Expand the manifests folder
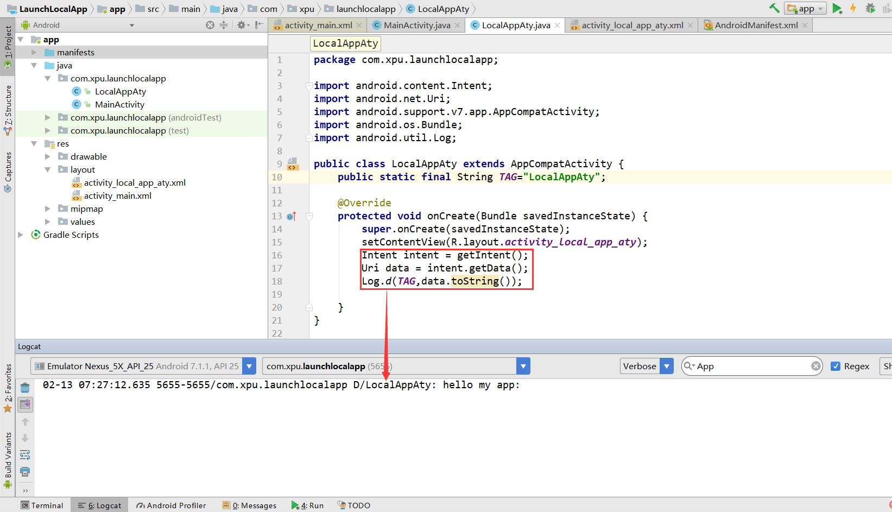The height and width of the screenshot is (512, 892). [x=34, y=52]
